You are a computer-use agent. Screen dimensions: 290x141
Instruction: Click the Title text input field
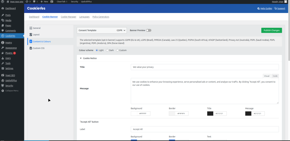click(205, 67)
